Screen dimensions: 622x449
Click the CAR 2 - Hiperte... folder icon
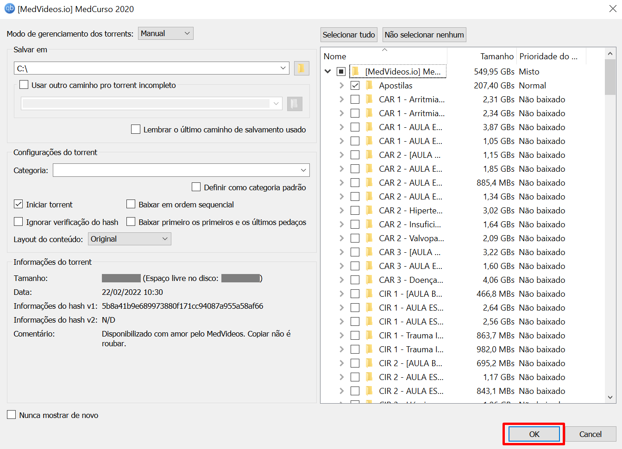coord(369,211)
